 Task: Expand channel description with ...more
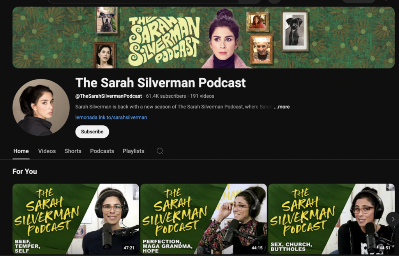click(x=282, y=107)
